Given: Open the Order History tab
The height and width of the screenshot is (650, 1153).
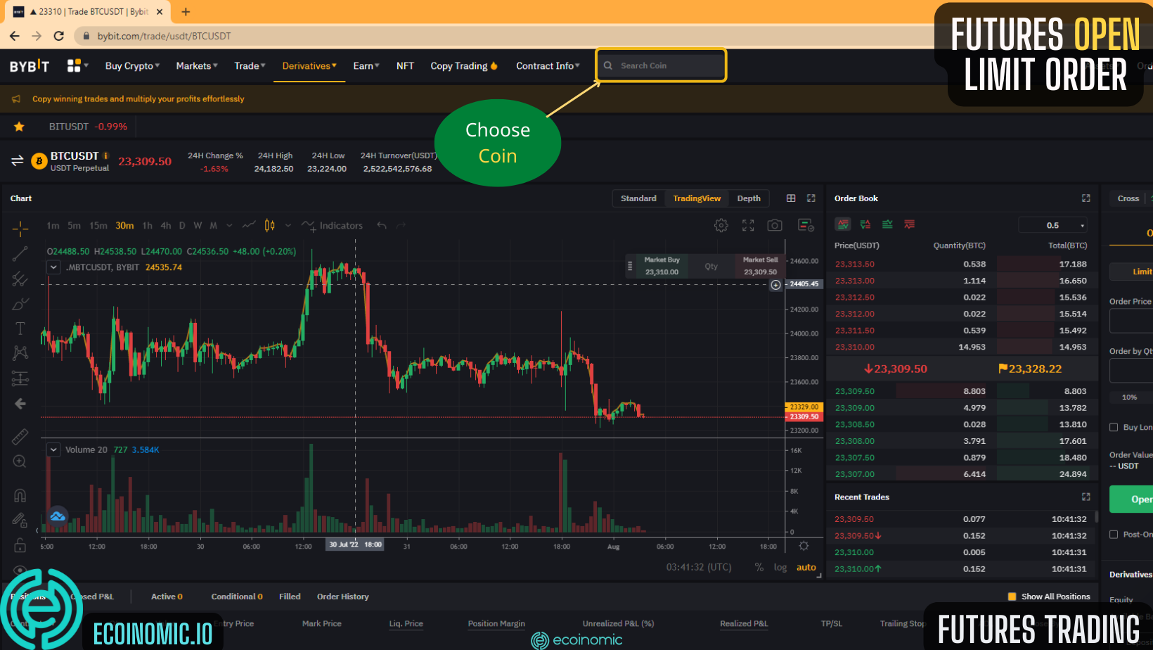Looking at the screenshot, I should 342,597.
